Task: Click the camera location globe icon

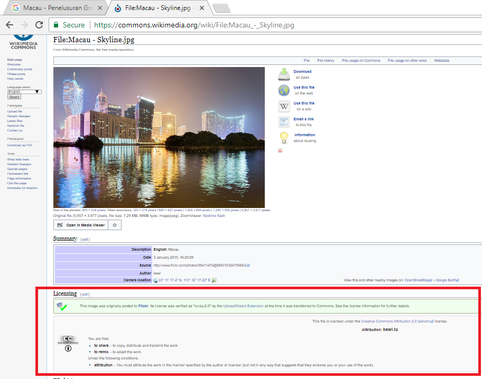Action: pyautogui.click(x=155, y=280)
